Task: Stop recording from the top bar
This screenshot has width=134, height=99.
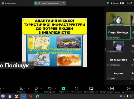Action: 123,3
